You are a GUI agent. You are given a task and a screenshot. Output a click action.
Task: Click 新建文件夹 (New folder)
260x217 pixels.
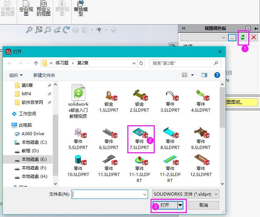[x=44, y=75]
